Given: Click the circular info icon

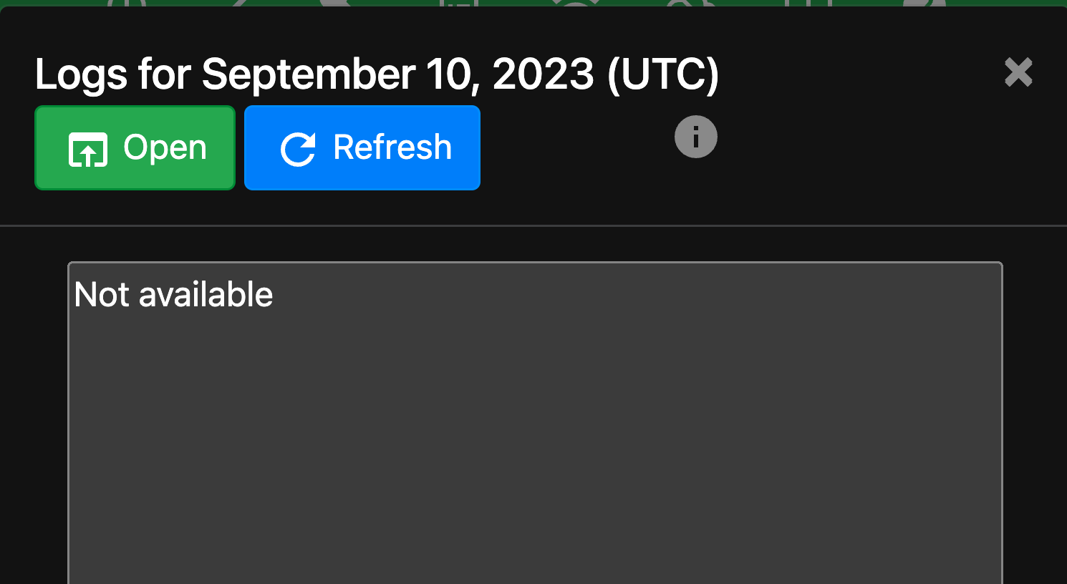Looking at the screenshot, I should (x=695, y=137).
